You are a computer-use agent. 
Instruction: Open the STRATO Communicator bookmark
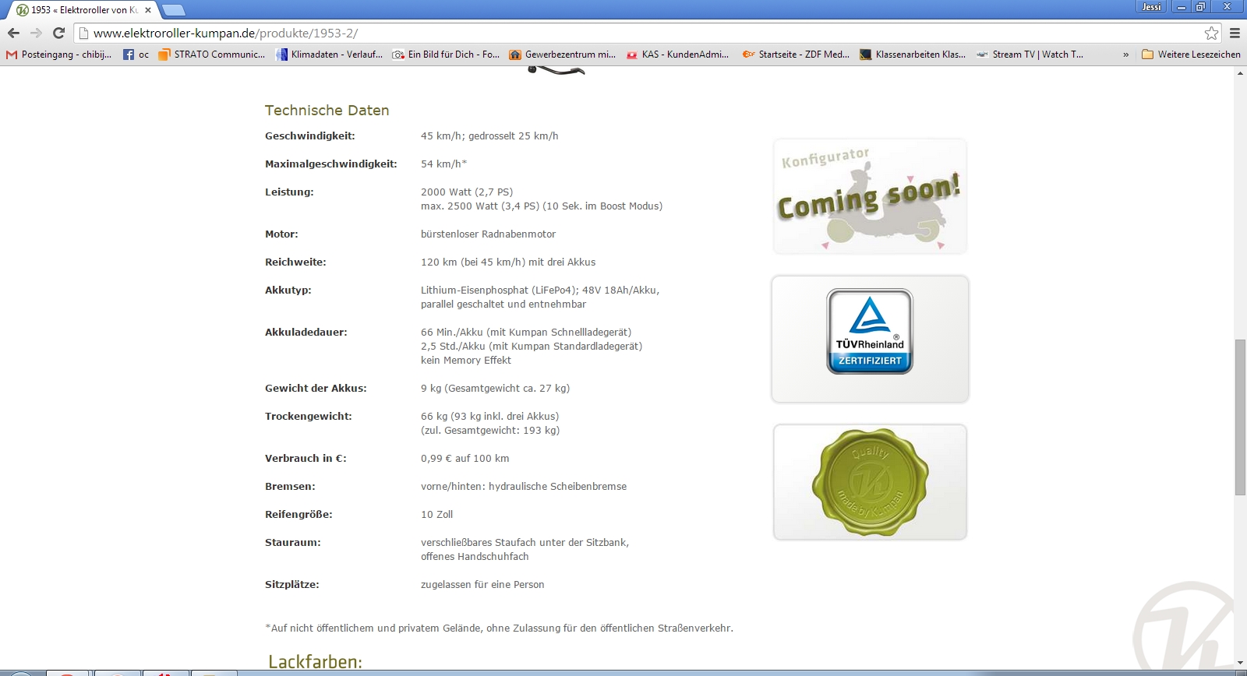(211, 55)
